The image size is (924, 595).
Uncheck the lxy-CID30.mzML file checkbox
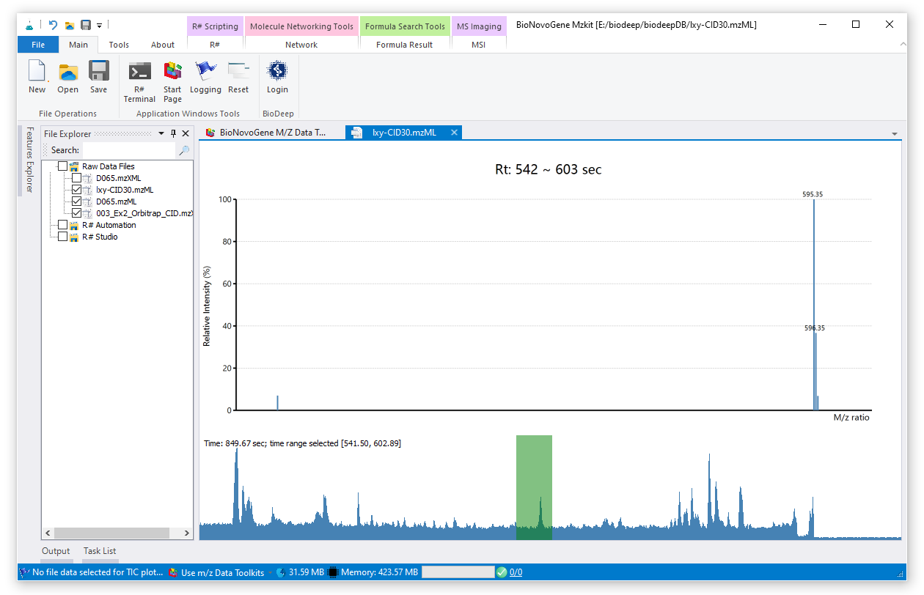[x=76, y=190]
